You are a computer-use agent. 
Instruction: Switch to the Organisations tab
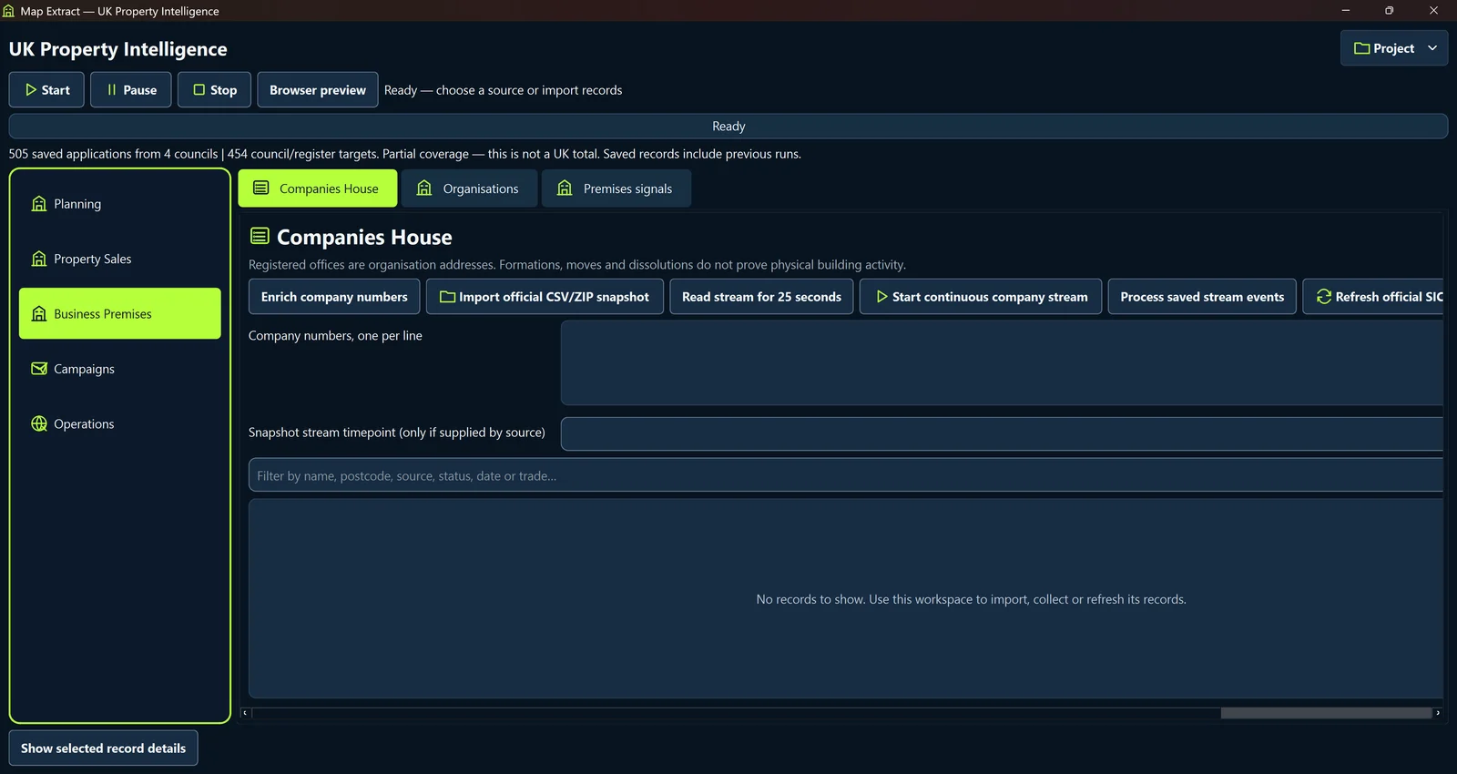pos(470,188)
